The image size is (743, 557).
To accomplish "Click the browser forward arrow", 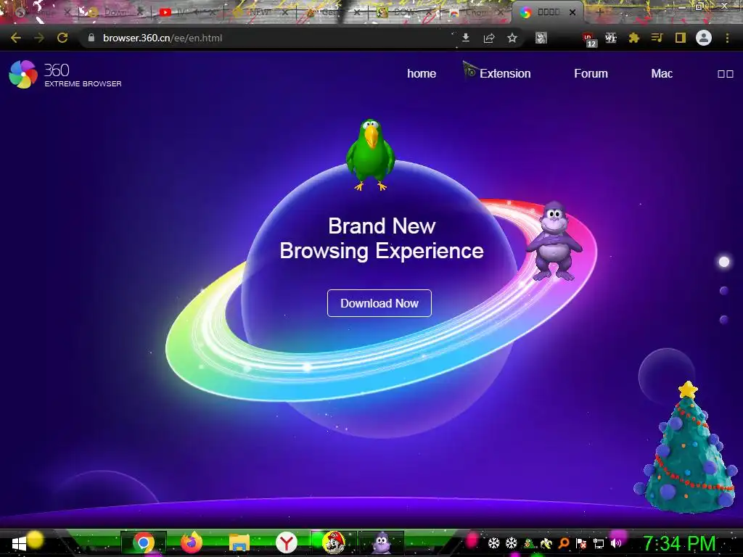I will pyautogui.click(x=39, y=38).
